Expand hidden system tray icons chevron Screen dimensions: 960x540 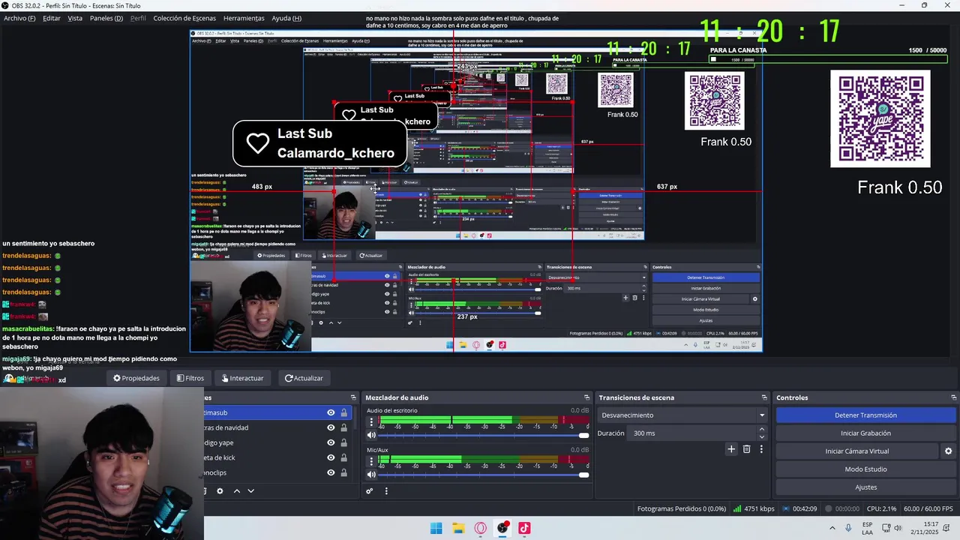coord(832,528)
